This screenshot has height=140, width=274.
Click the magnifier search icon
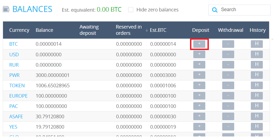[215, 10]
